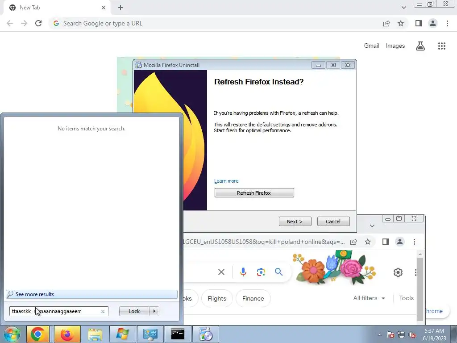Open the profile avatar in the front Chrome window

[x=433, y=23]
